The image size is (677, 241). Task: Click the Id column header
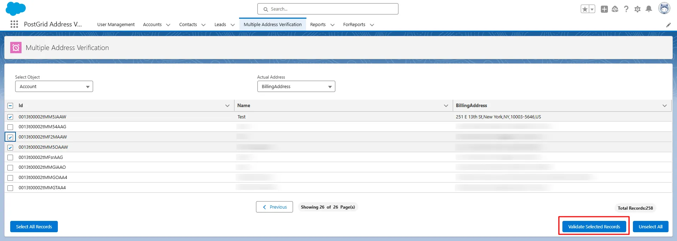[x=21, y=105]
